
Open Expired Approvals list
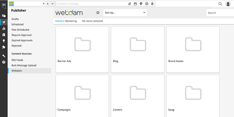click(22, 40)
